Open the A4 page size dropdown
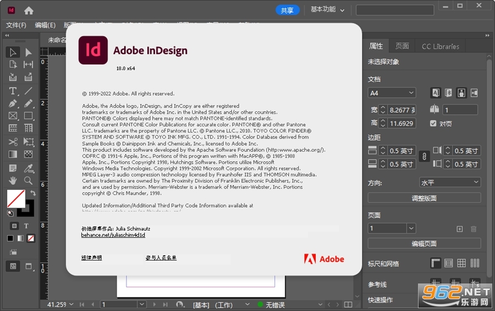This screenshot has width=495, height=311. 392,93
